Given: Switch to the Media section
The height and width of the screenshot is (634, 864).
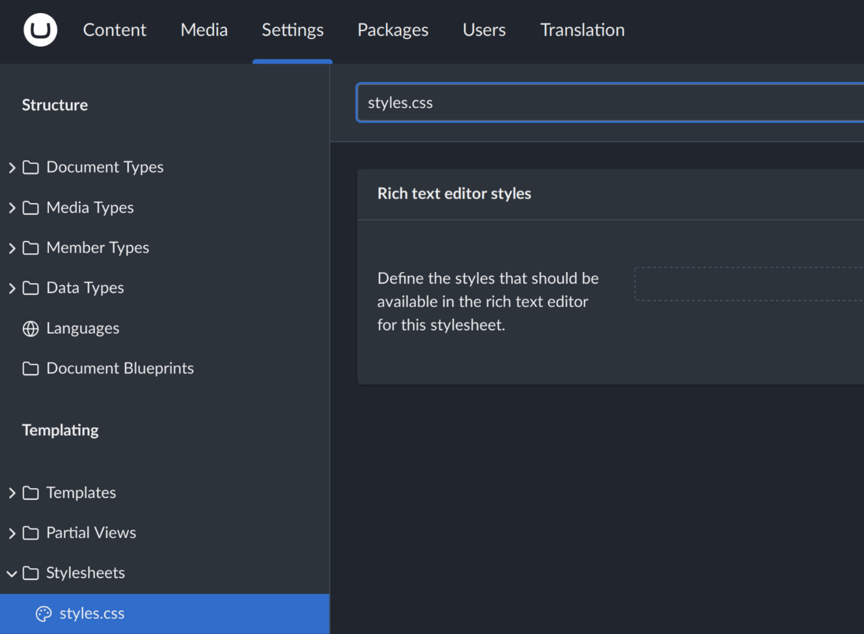Looking at the screenshot, I should pyautogui.click(x=204, y=30).
